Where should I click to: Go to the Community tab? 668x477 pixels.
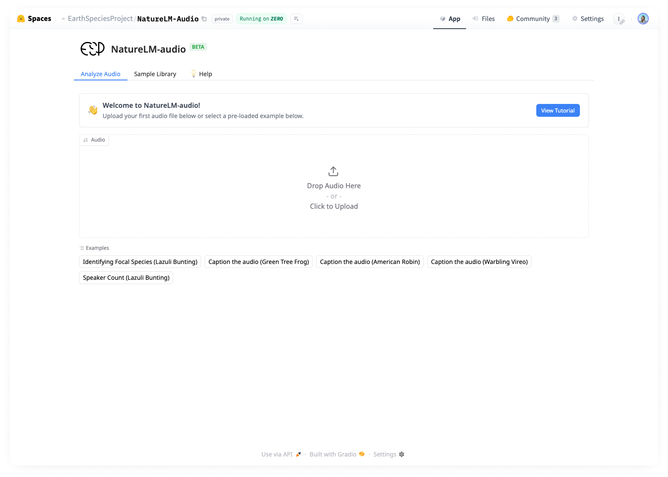(x=532, y=19)
